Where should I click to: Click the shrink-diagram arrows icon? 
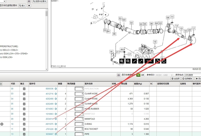point(134,61)
